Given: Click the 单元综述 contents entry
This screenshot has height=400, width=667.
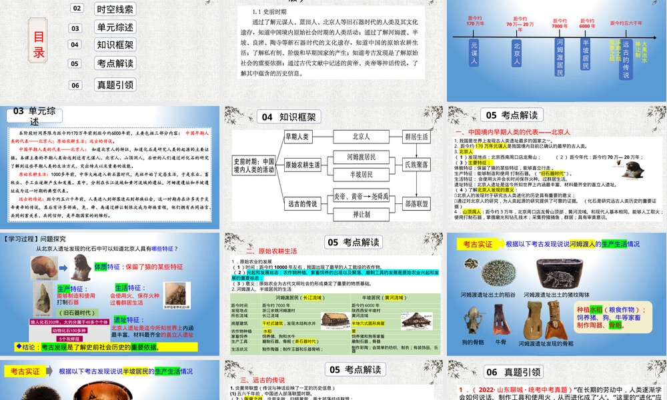Looking at the screenshot, I should tap(115, 27).
